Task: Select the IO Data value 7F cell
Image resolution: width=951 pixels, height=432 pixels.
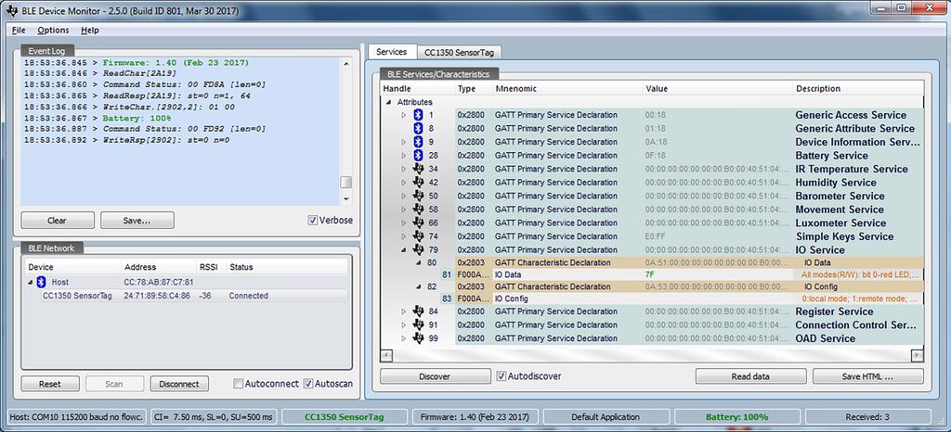Action: click(x=718, y=274)
